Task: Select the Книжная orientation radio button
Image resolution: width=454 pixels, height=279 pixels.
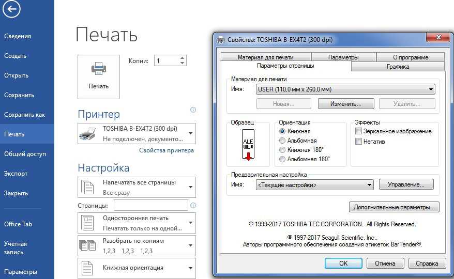Action: 282,131
